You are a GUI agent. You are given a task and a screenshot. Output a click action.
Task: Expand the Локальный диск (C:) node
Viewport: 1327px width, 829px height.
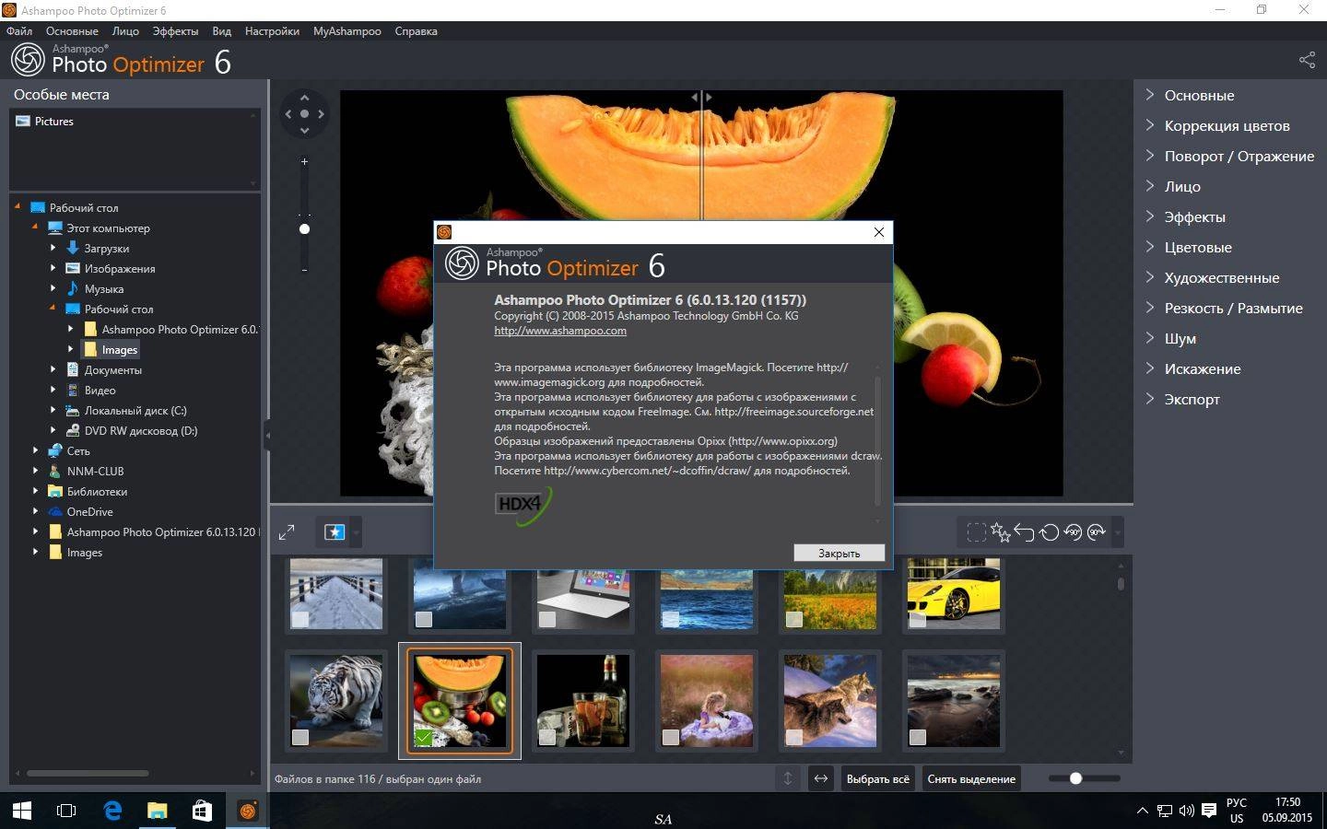click(x=53, y=410)
